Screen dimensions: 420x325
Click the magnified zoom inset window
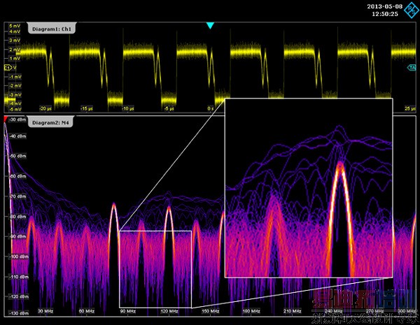coord(309,188)
